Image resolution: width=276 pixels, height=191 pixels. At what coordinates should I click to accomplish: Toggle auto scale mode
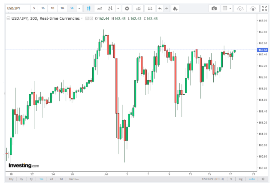[x=252, y=179]
